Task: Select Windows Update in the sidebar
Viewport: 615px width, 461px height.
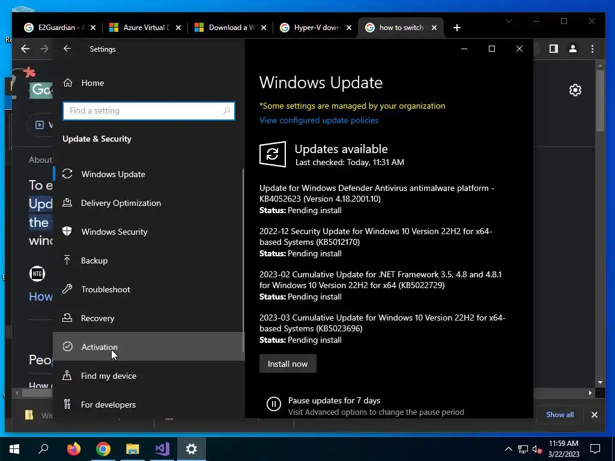Action: (x=148, y=174)
